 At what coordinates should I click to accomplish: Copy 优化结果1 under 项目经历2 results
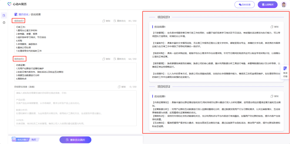pyautogui.click(x=275, y=96)
